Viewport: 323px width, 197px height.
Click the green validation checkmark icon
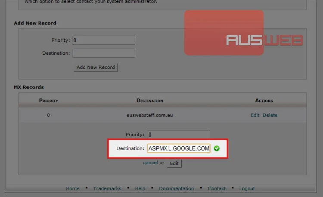click(217, 148)
